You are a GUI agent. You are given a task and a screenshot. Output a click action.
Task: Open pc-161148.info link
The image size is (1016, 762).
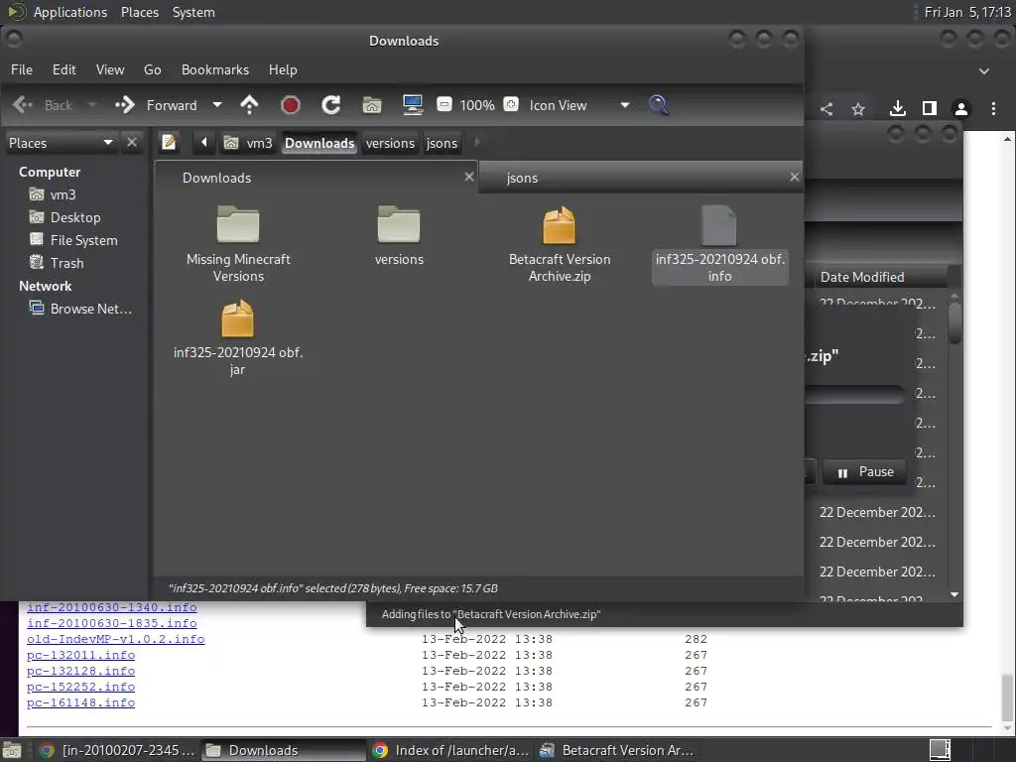[x=81, y=702]
